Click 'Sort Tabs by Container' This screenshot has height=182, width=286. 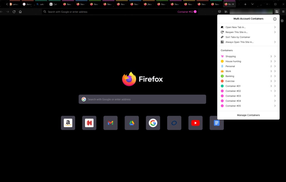coord(248,37)
